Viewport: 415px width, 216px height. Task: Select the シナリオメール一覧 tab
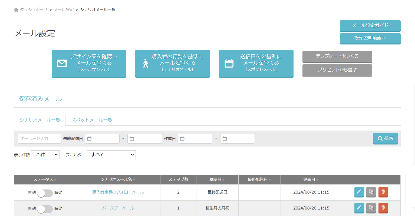[x=40, y=120]
